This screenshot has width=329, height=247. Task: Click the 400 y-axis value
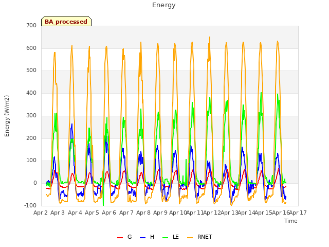[31, 93]
